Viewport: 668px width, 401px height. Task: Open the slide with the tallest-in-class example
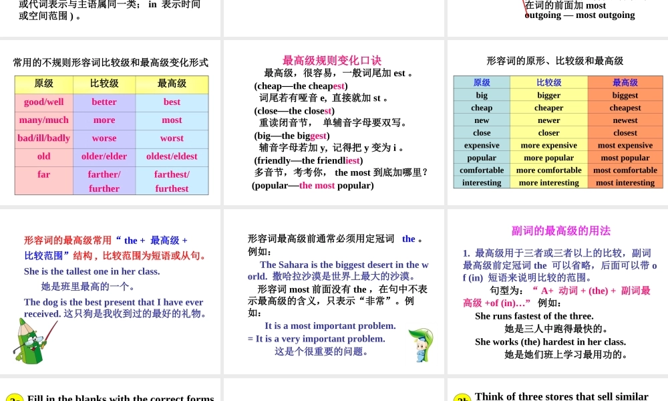pos(110,291)
